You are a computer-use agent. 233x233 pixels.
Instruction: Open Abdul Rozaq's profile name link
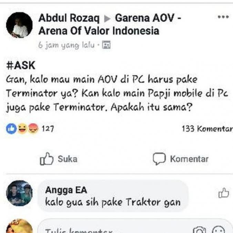pyautogui.click(x=69, y=18)
